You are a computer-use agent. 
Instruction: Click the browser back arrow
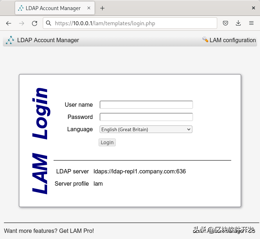(x=9, y=23)
